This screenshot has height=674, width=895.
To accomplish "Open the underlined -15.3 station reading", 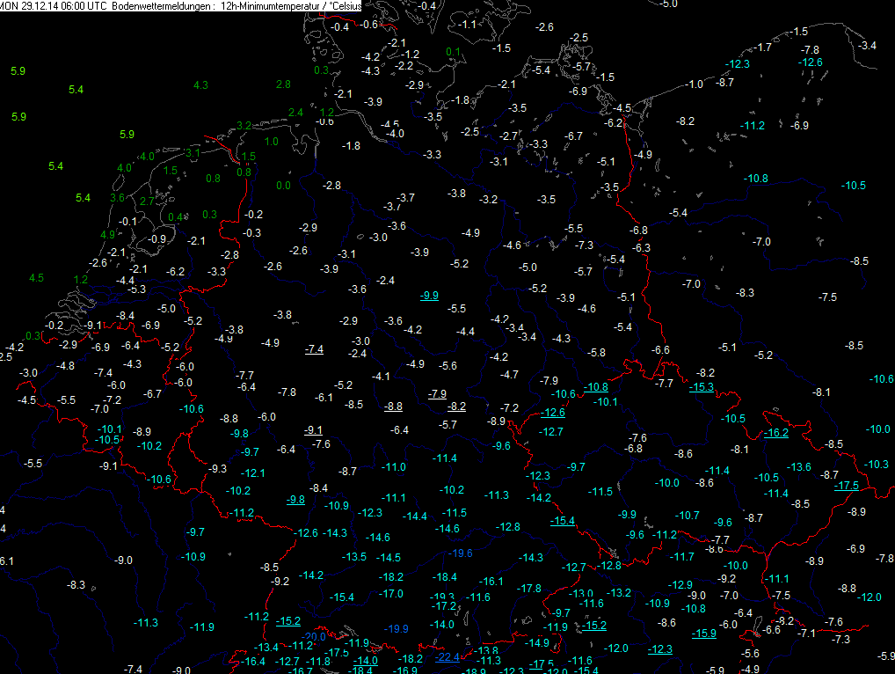I will click(702, 387).
